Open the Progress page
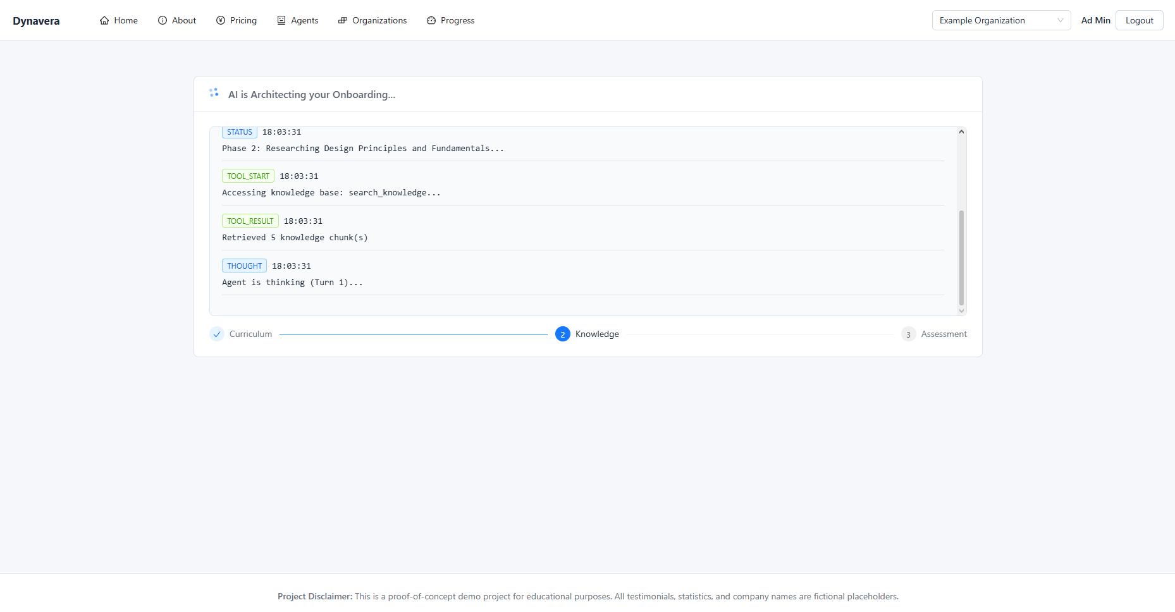The width and height of the screenshot is (1175, 612). [x=451, y=20]
